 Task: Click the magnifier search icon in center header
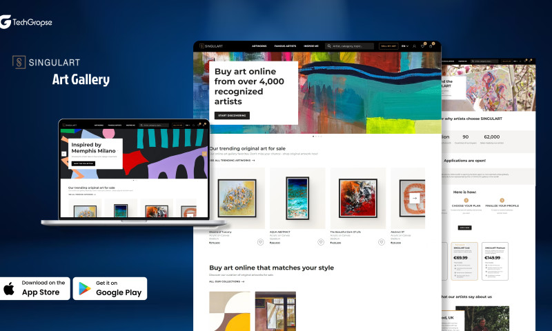click(329, 46)
